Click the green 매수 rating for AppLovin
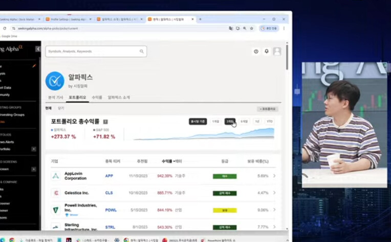 point(225,176)
